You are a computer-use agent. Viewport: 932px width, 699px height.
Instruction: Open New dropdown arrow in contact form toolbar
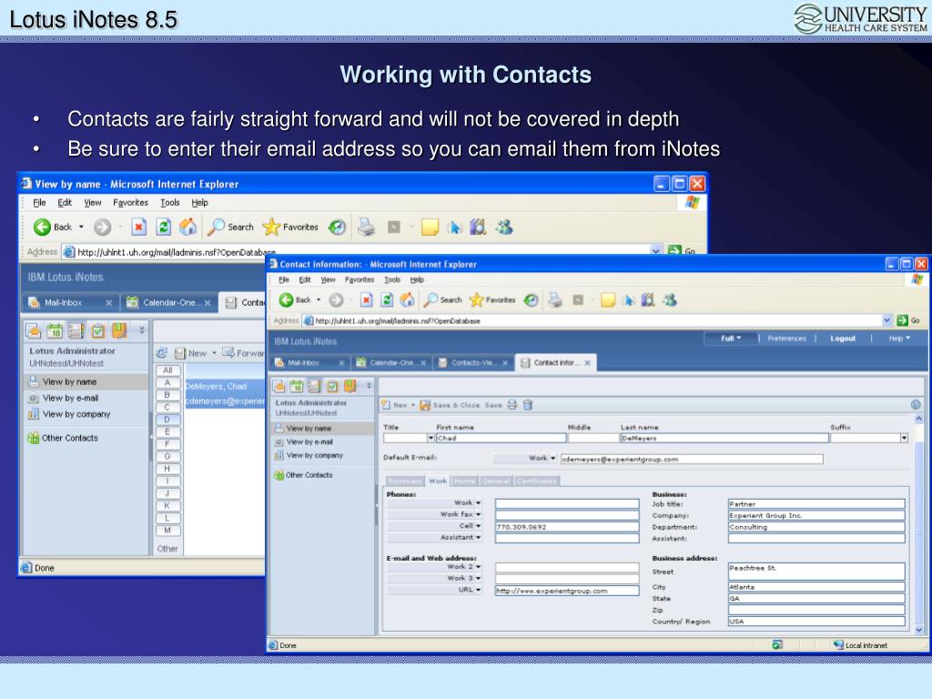(412, 405)
